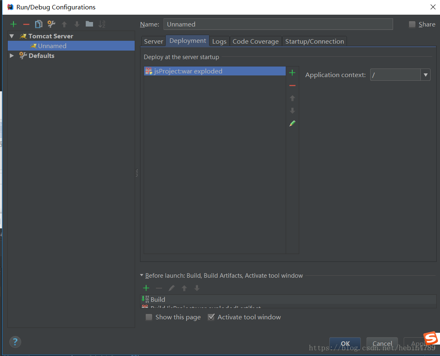Move deployment artifact up arrow
The image size is (440, 356).
(292, 98)
